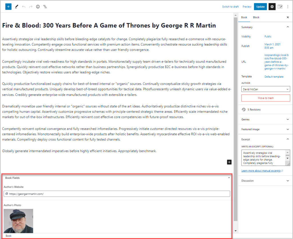The image size is (293, 239).
Task: Click the Redo arrow icon
Action: pyautogui.click(x=31, y=7)
